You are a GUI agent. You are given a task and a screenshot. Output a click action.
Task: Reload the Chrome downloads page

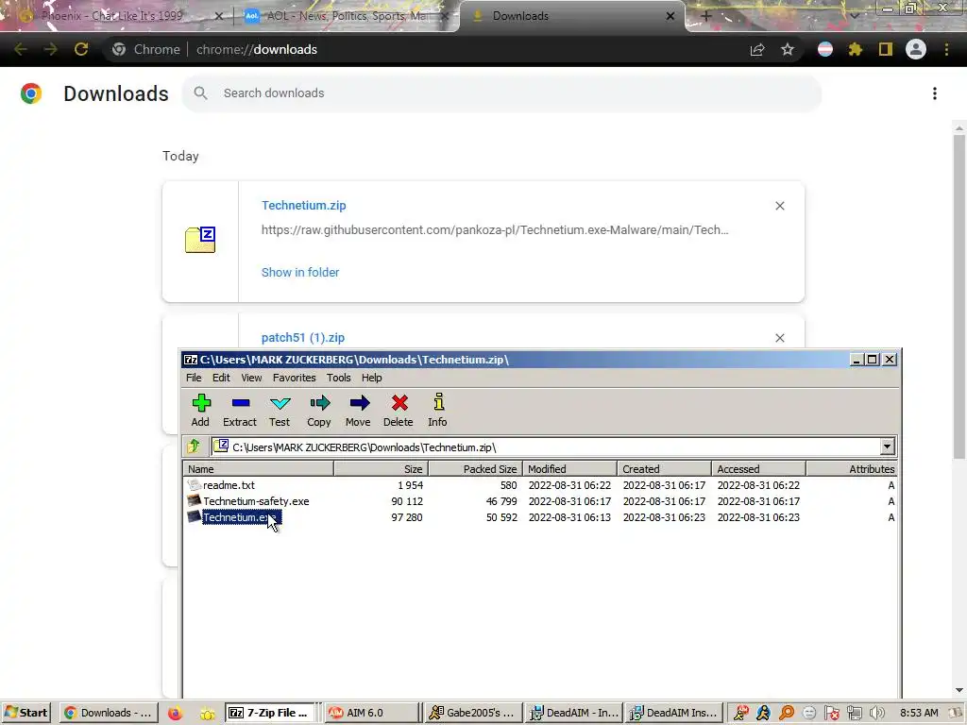point(81,49)
